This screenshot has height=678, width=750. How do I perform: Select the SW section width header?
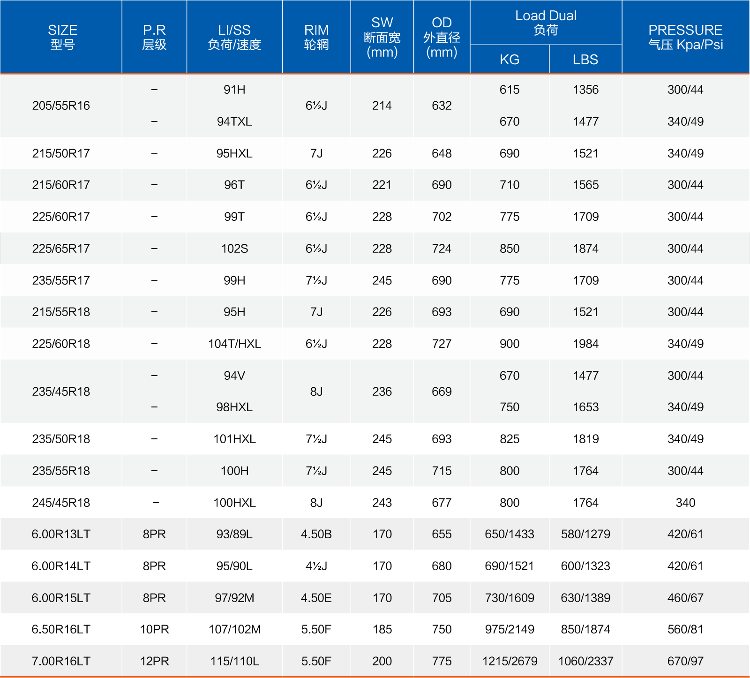(382, 37)
